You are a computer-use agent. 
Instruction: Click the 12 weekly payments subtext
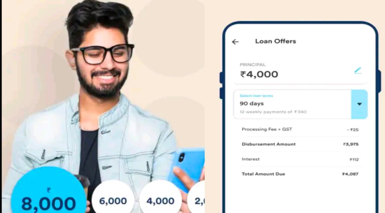point(273,112)
